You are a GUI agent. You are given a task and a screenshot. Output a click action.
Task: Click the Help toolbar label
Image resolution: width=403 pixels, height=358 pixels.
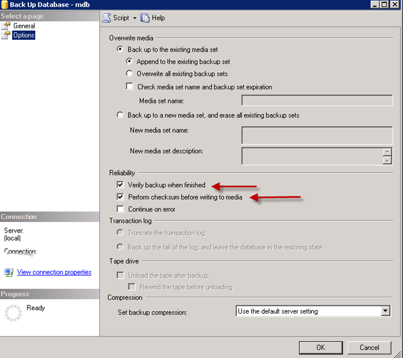coord(158,18)
